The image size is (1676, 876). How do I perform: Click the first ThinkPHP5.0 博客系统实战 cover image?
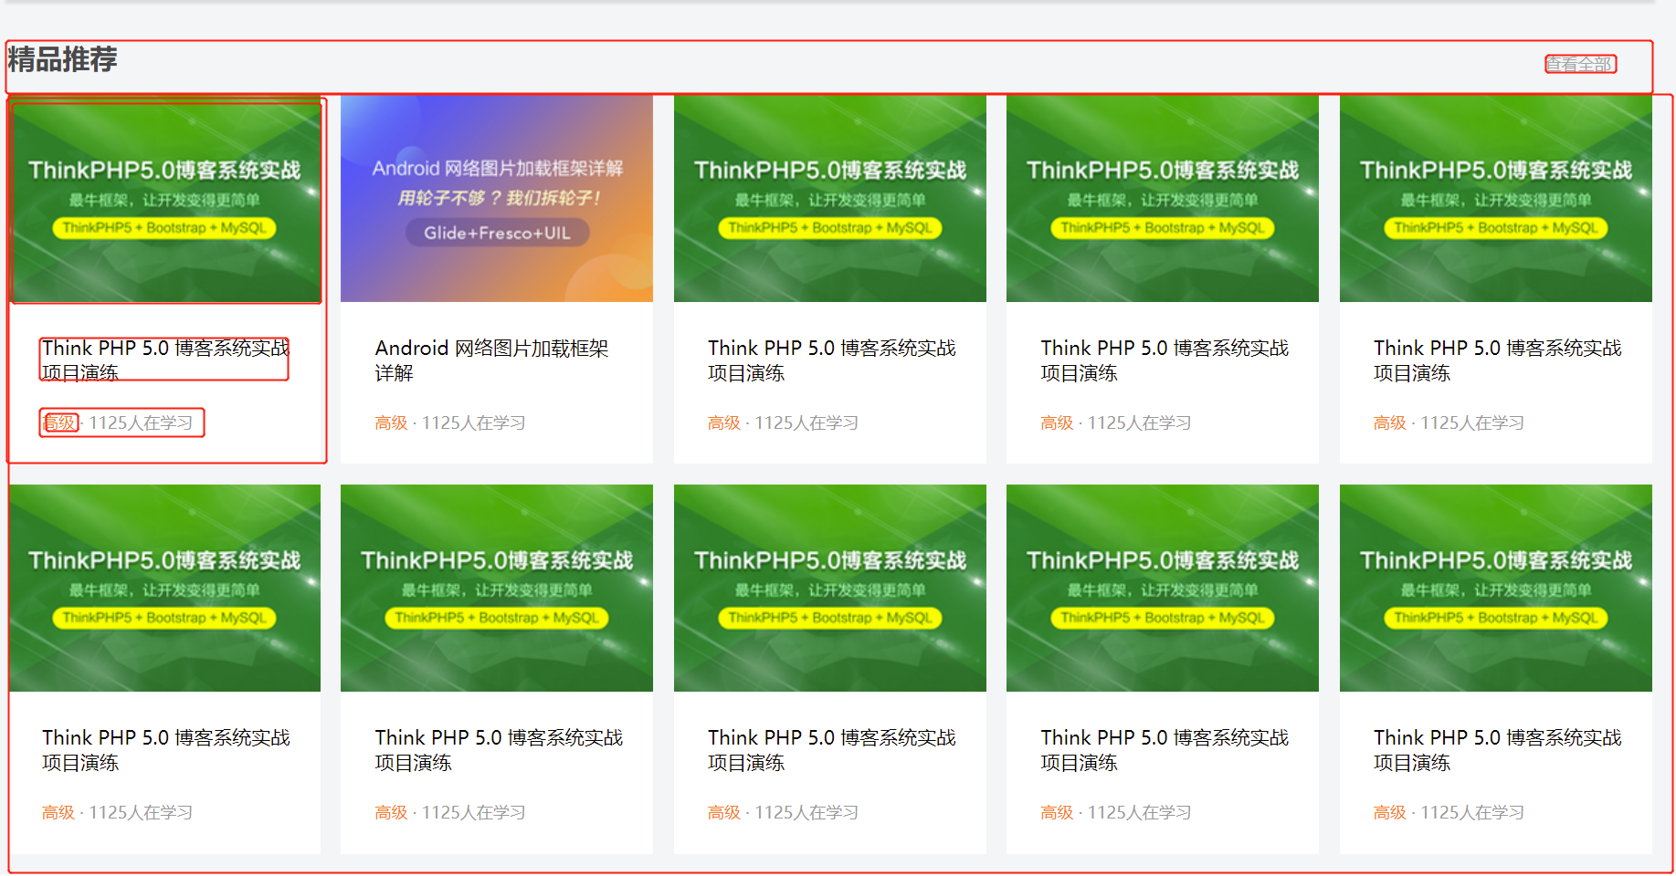pos(166,201)
